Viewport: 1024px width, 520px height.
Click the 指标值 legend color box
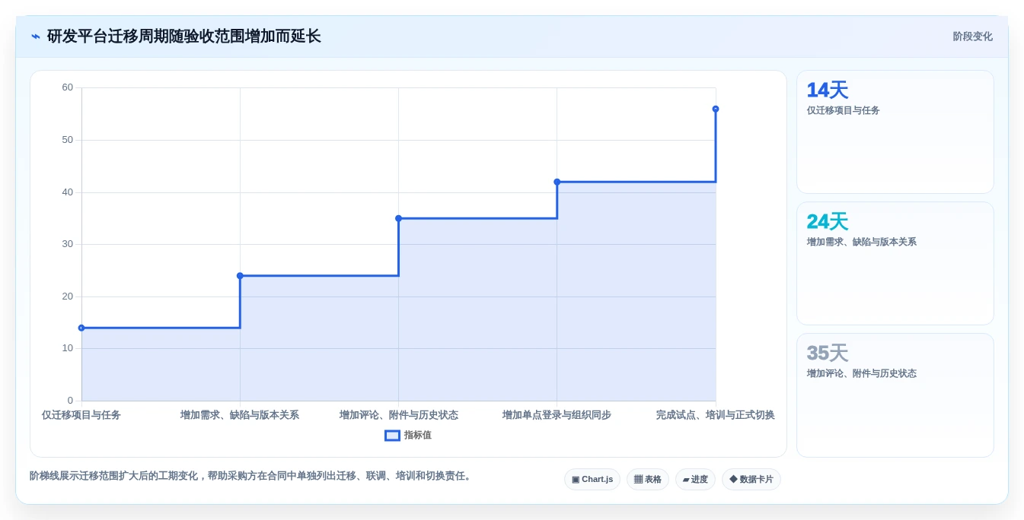392,436
